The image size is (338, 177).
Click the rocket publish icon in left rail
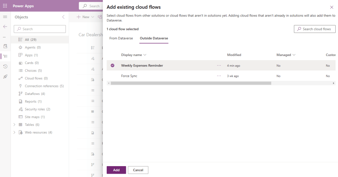(5, 76)
